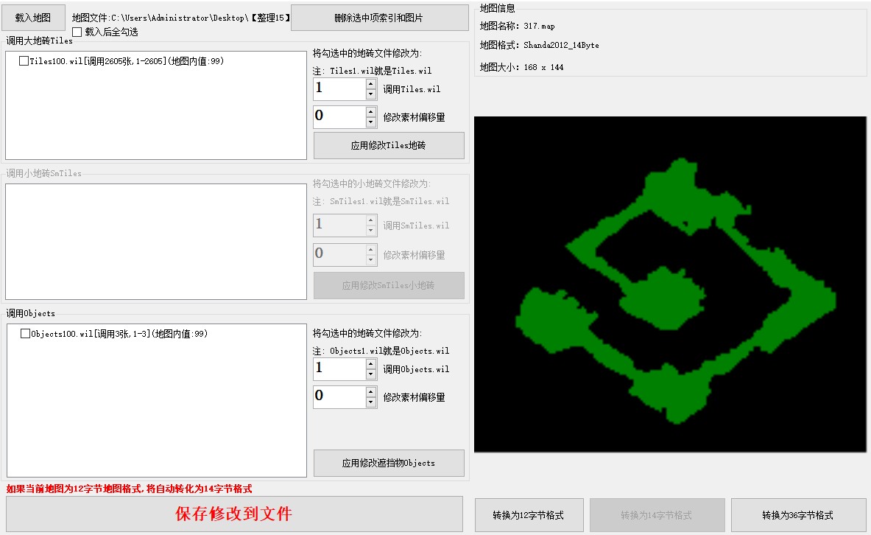871x535 pixels.
Task: Click the red 保存修改到文件 save button
Action: coord(234,514)
